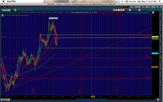This screenshot has height=102, width=163.
Task: Click the Time Machine clock icon
Action: click(x=111, y=1)
